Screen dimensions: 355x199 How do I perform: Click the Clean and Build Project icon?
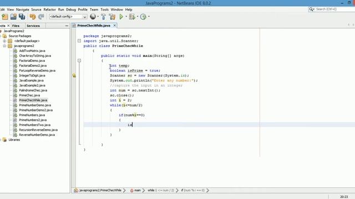[x=112, y=17]
